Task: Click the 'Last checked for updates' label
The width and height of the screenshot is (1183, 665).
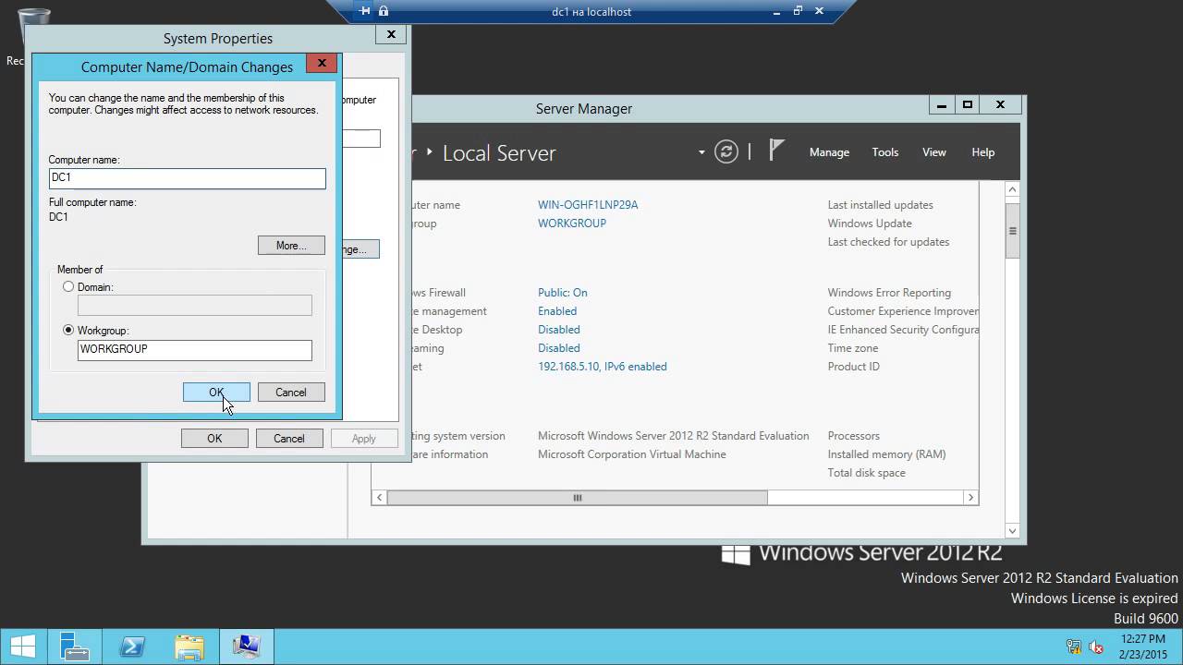Action: point(889,242)
